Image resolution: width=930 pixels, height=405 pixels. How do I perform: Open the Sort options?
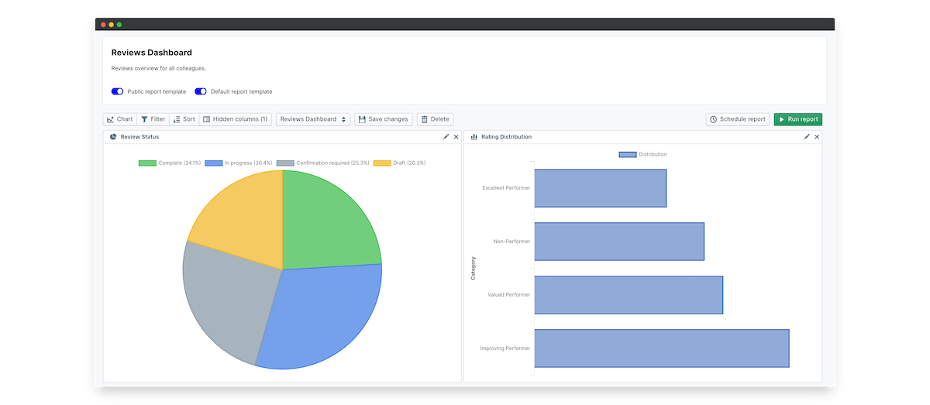point(184,119)
